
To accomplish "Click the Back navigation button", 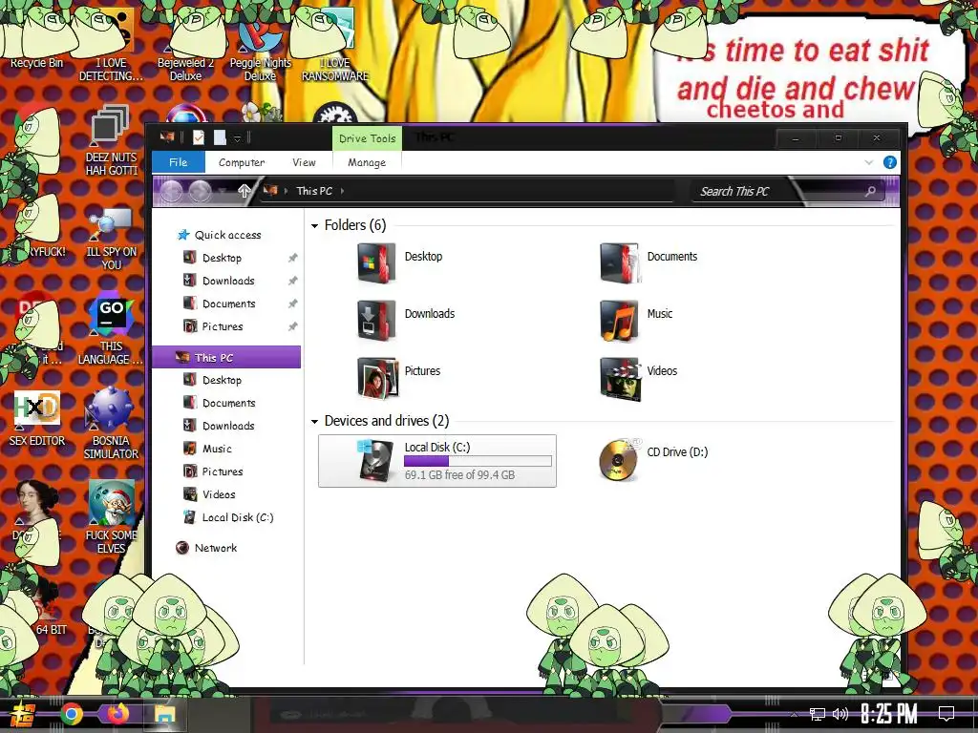I will point(171,191).
